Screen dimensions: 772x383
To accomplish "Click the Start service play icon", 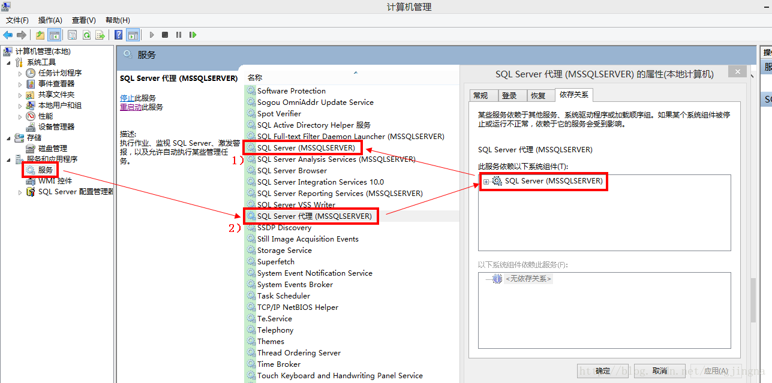I will [152, 35].
